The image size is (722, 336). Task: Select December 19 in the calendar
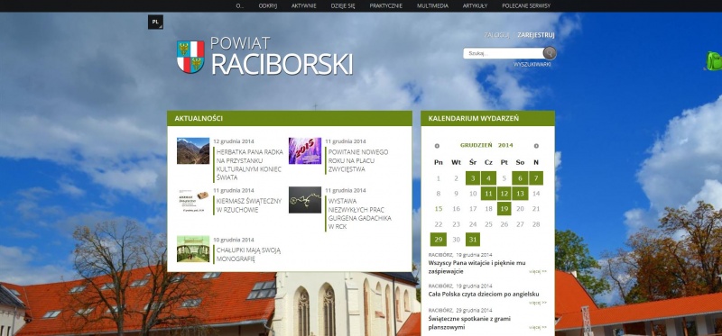click(504, 209)
